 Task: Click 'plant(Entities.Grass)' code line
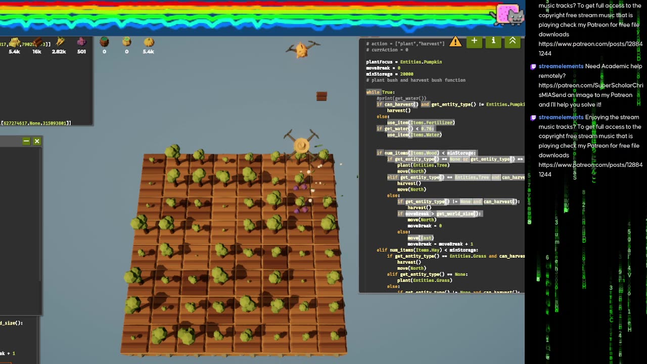point(425,280)
